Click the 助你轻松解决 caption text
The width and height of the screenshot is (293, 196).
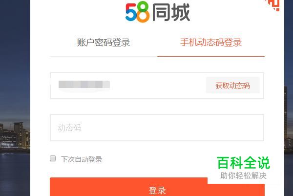243,175
